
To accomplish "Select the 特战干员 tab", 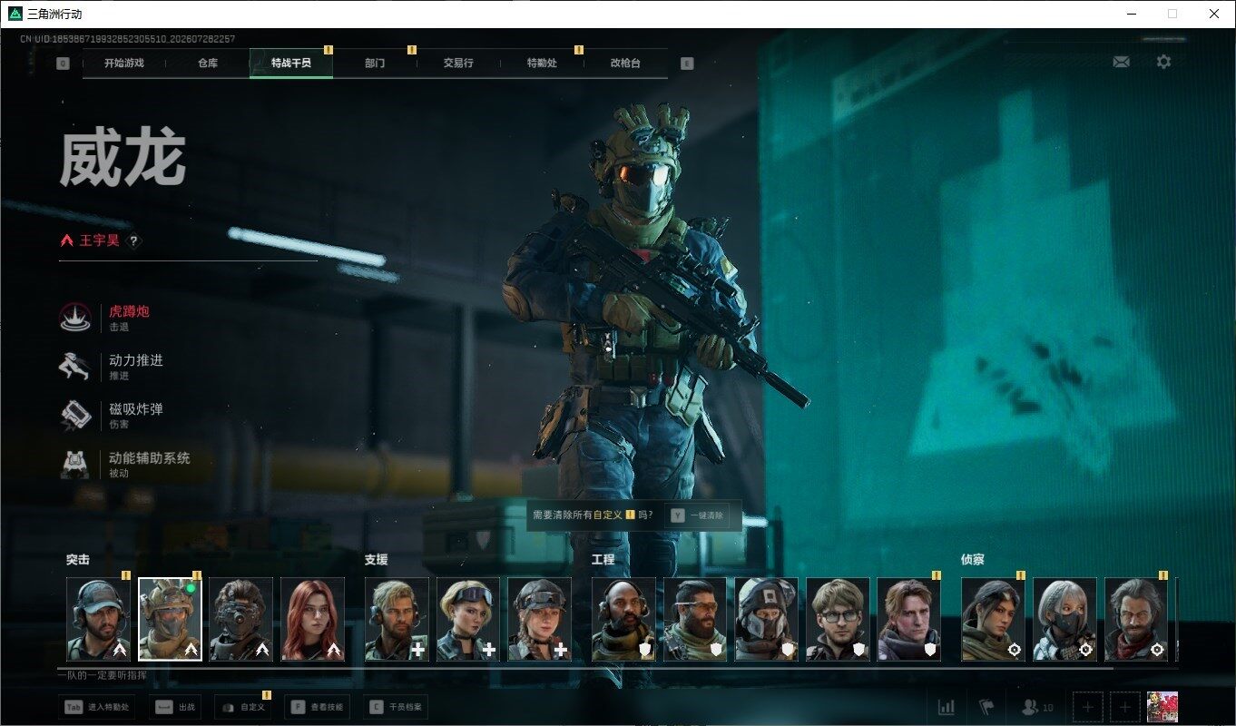I will [291, 64].
